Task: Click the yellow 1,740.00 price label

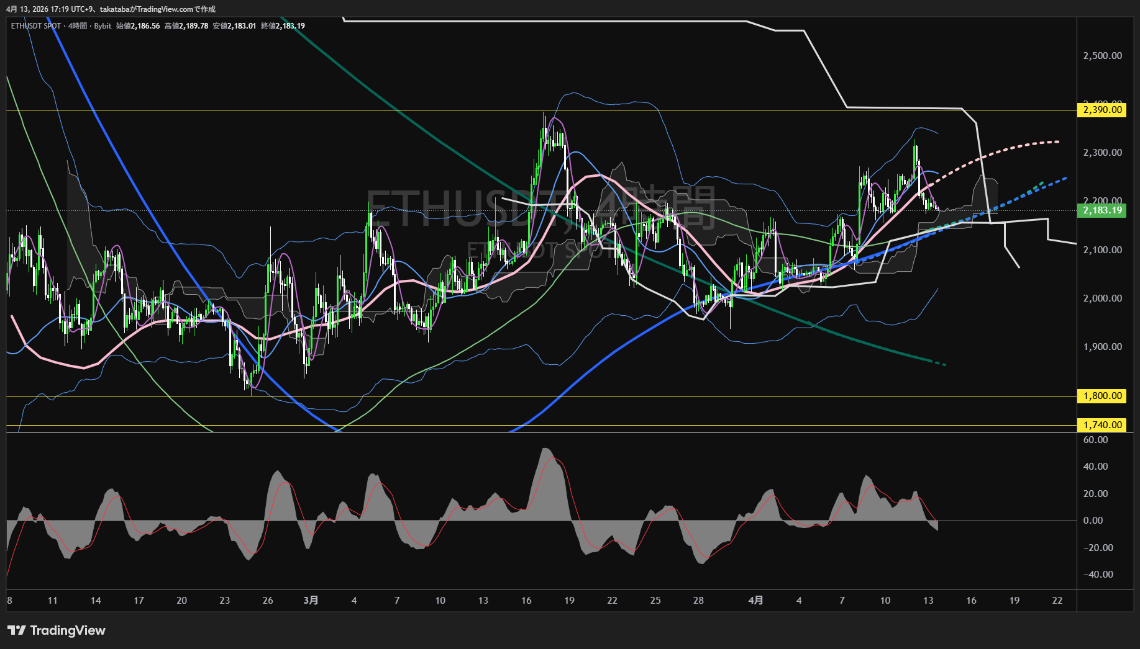Action: click(1102, 425)
